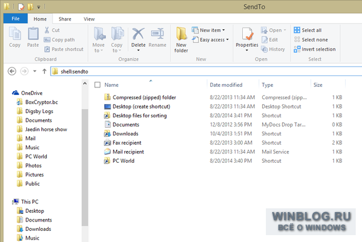Select the Fax recipient shortcut
Viewport: 362px width, 242px height.
[x=127, y=143]
